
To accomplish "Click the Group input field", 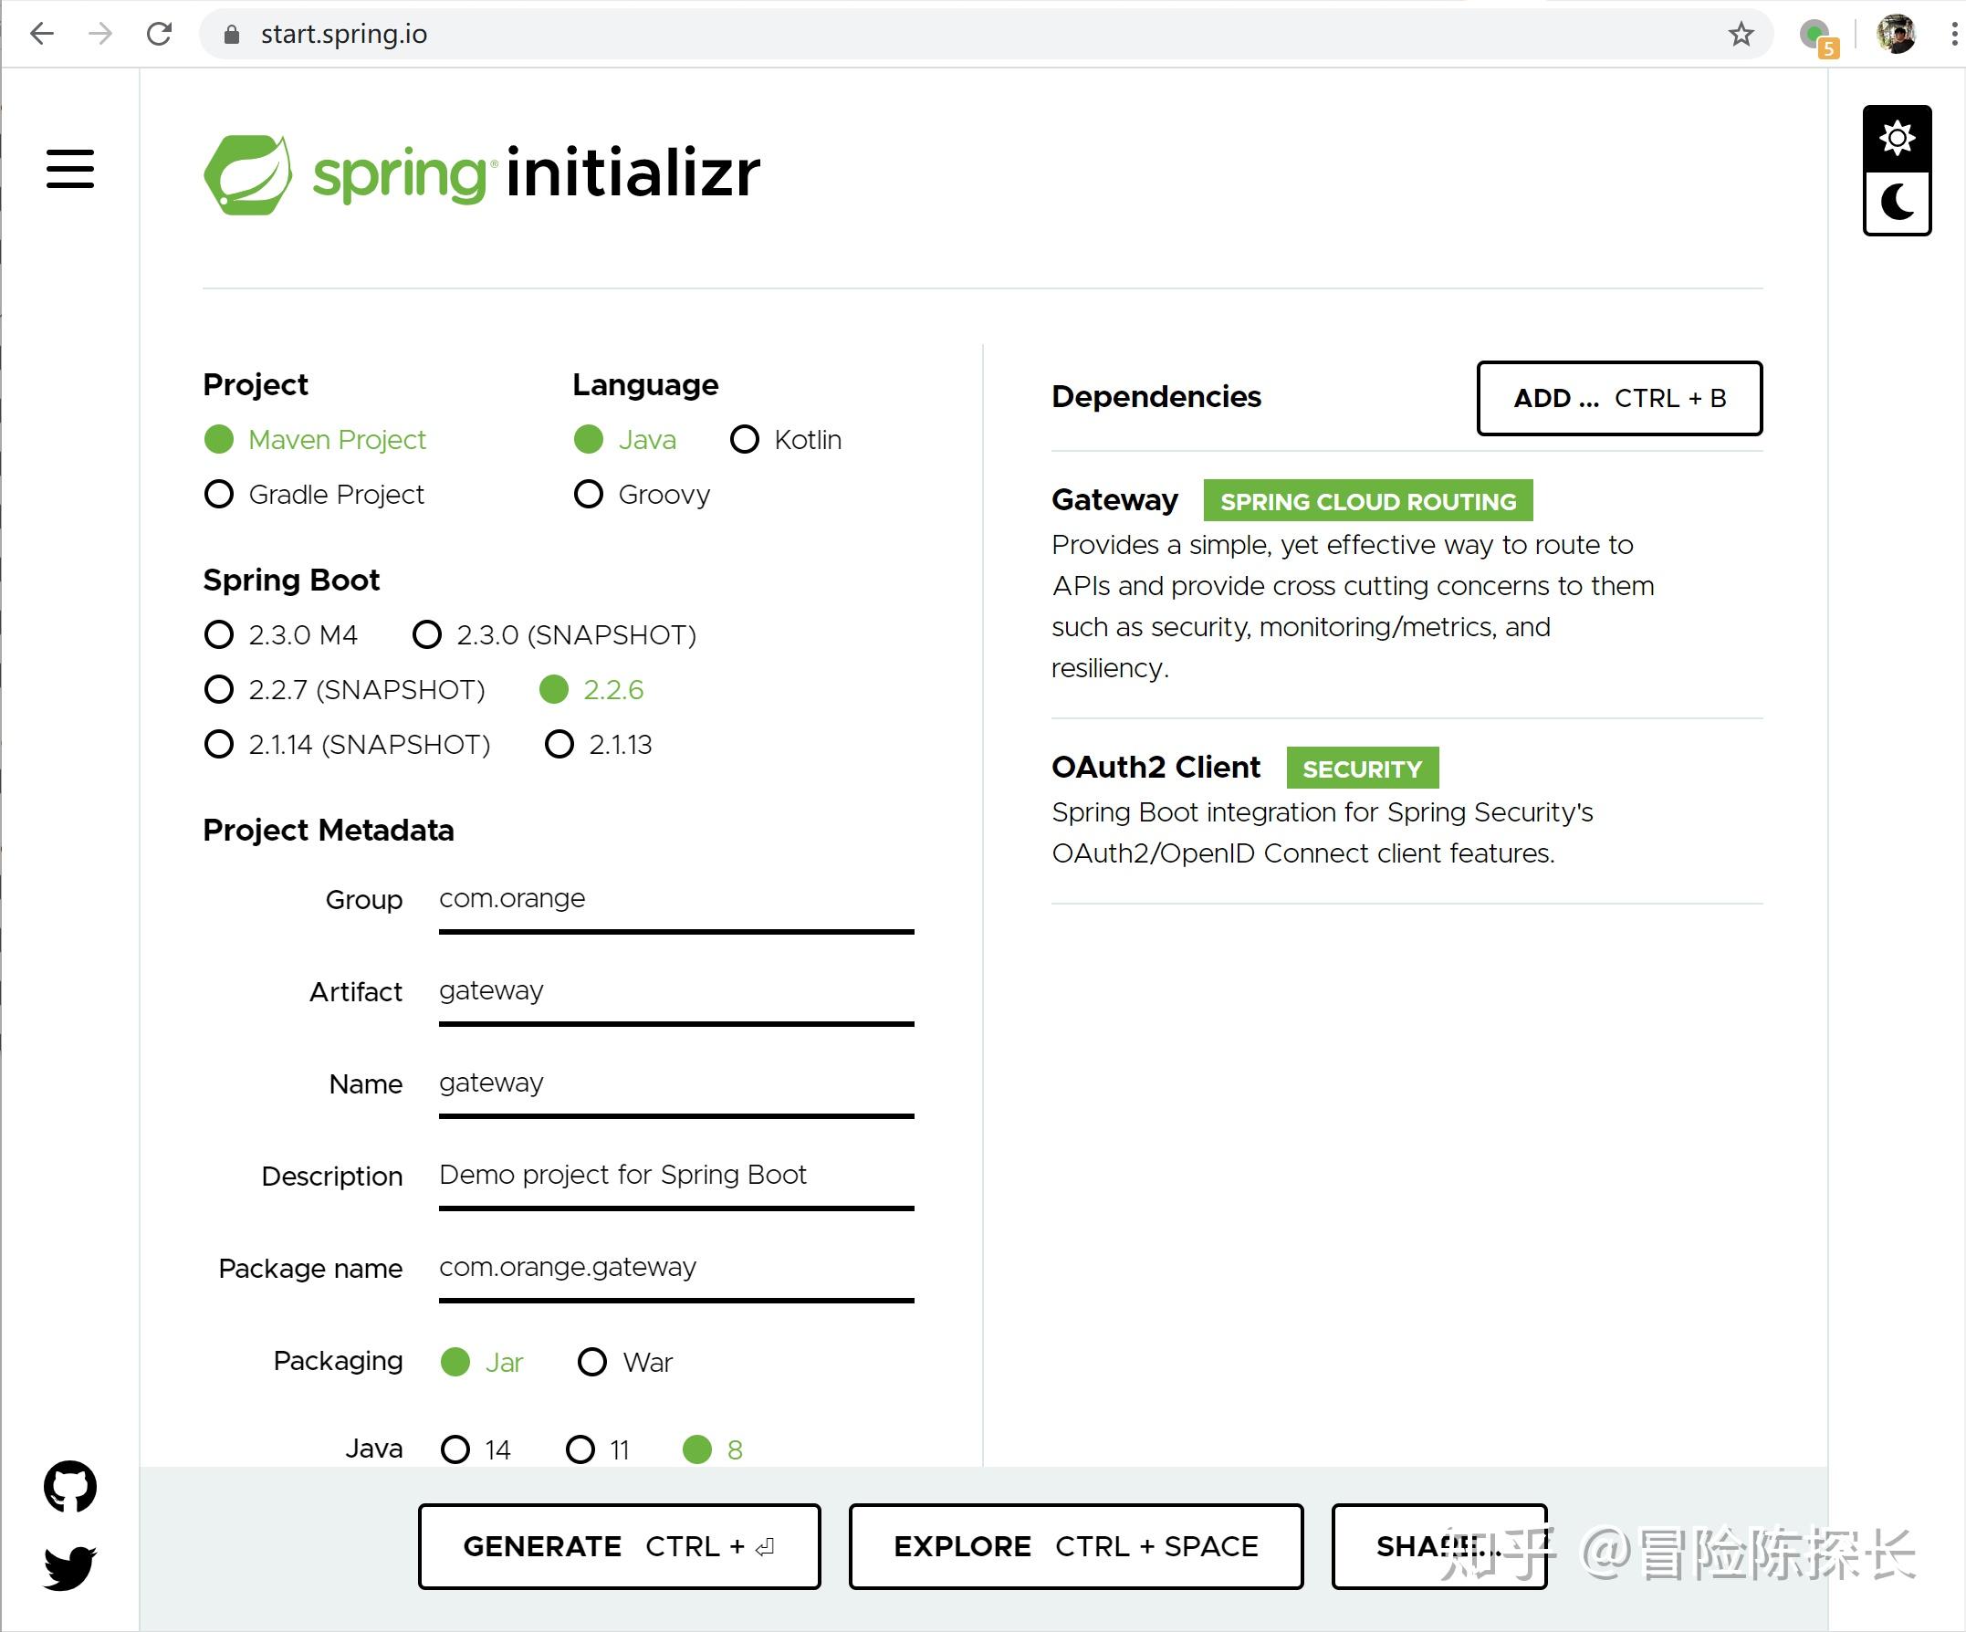I will click(676, 901).
